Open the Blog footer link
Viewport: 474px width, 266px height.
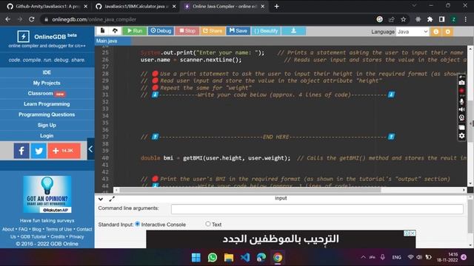[36, 229]
